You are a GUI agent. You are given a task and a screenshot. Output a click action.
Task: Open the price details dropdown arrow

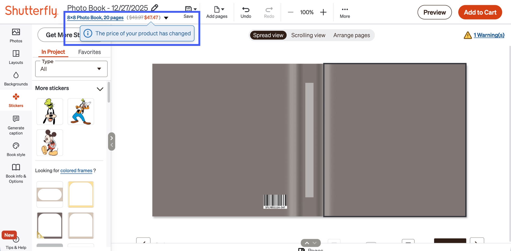tap(166, 18)
